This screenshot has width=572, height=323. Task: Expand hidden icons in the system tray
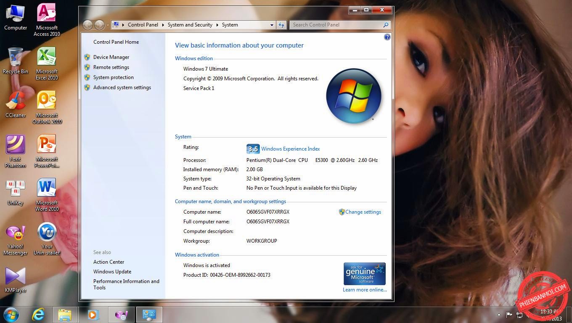pyautogui.click(x=499, y=315)
